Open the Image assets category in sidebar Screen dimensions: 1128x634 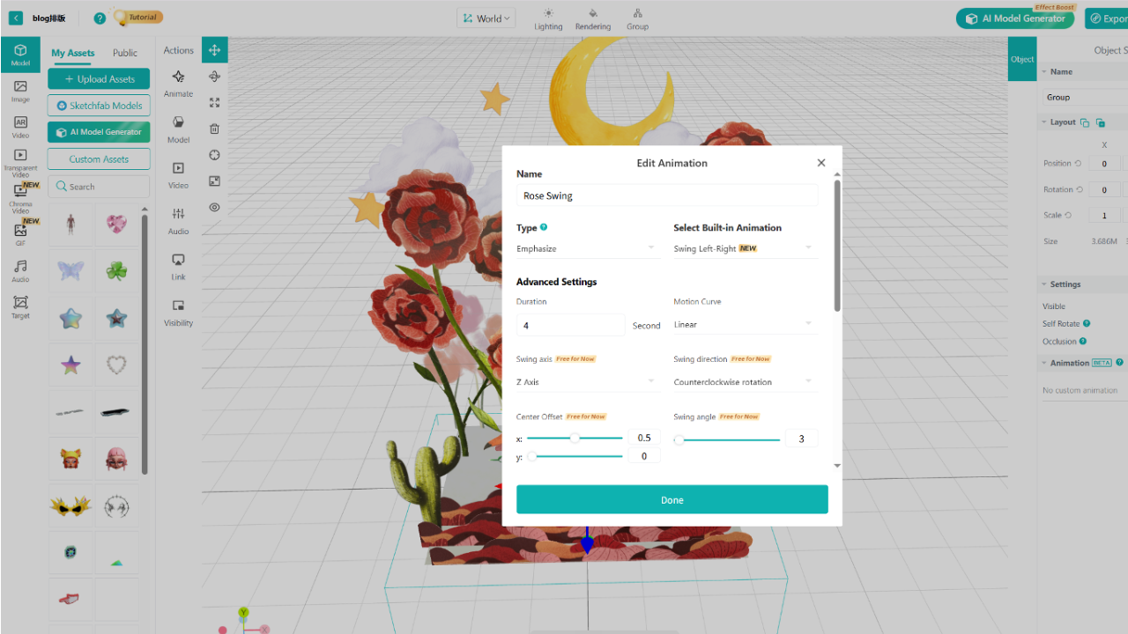click(19, 90)
